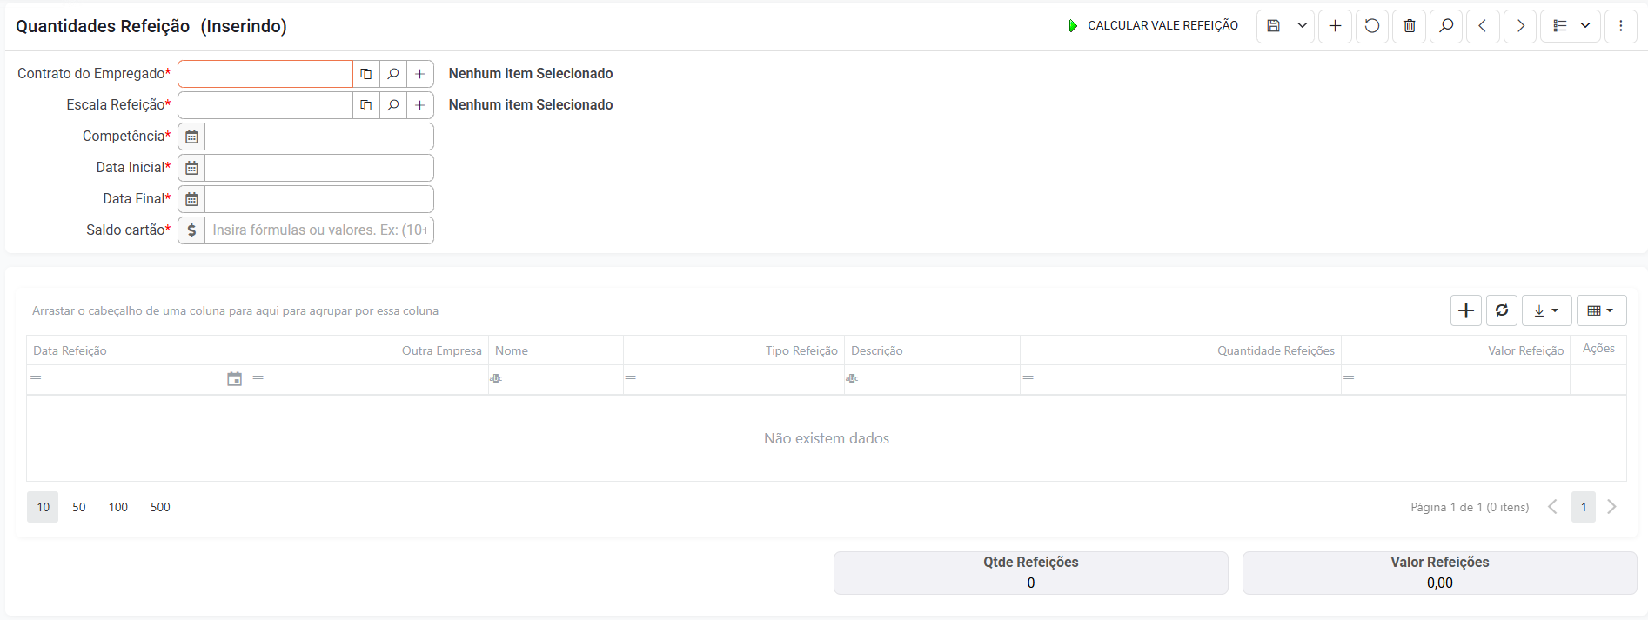Click the save record icon in toolbar
Image resolution: width=1648 pixels, height=620 pixels.
point(1273,26)
